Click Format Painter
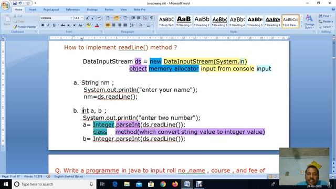The width and height of the screenshot is (336, 189). point(24,27)
